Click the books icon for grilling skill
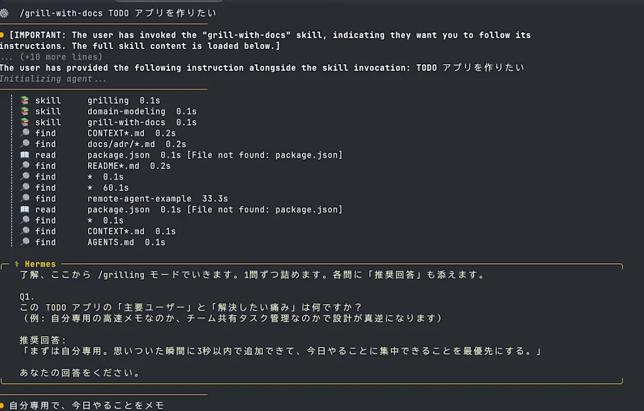This screenshot has height=411, width=644. coord(25,100)
